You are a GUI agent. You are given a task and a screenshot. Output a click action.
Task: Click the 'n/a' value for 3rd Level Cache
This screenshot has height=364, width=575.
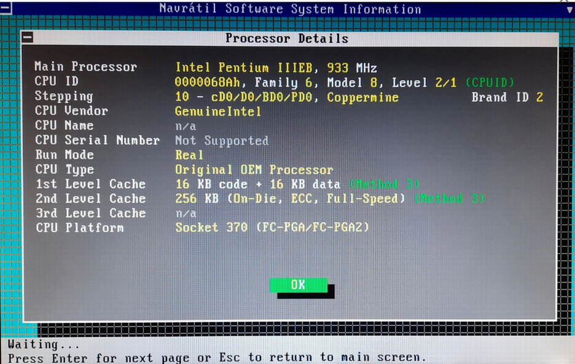click(186, 214)
